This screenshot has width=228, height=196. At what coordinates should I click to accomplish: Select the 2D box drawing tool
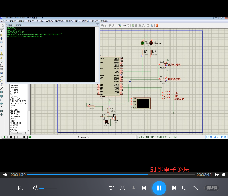2,92
